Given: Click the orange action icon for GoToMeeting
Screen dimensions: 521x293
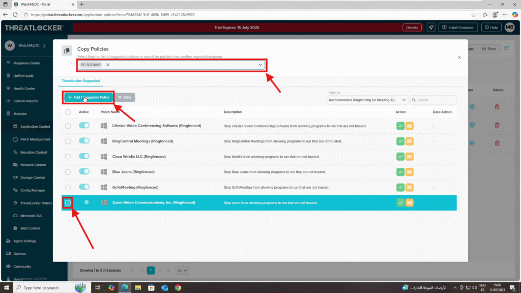Looking at the screenshot, I should point(410,187).
